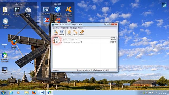Click the found elements total status text
169x95 pixels.
(x=93, y=70)
